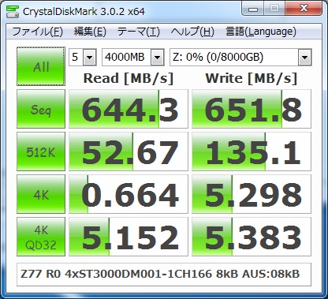Minimize the CrystalDiskMark window

point(253,9)
